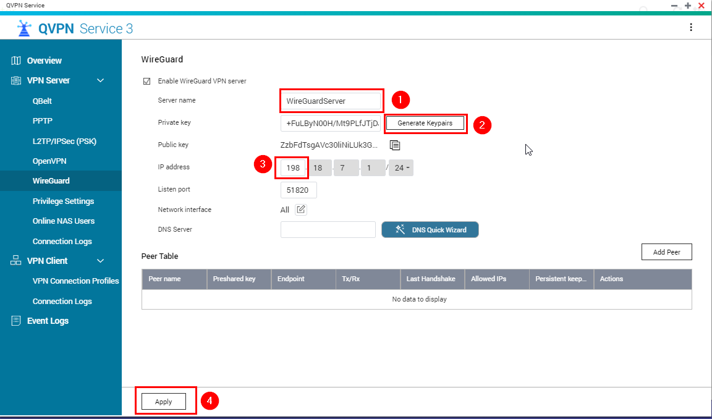This screenshot has height=419, width=712.
Task: Click the Tx/Rx column header
Action: click(x=368, y=279)
